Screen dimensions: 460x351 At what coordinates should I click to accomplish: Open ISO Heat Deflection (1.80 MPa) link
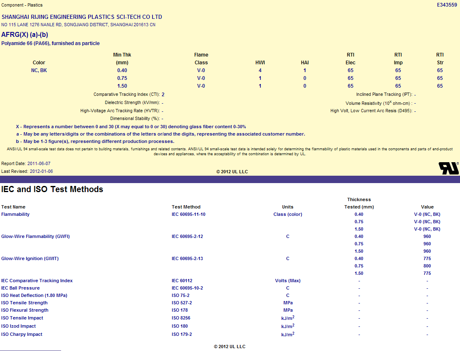pyautogui.click(x=34, y=295)
